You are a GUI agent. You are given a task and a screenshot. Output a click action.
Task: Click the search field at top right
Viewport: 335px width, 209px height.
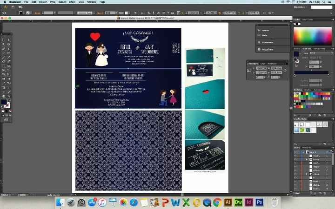(x=322, y=7)
